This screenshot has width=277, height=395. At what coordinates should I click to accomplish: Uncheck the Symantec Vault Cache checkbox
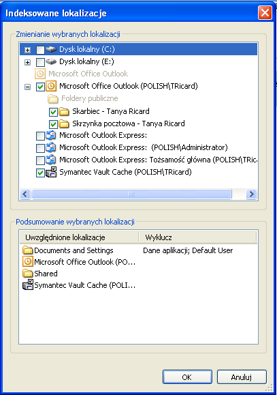(40, 173)
